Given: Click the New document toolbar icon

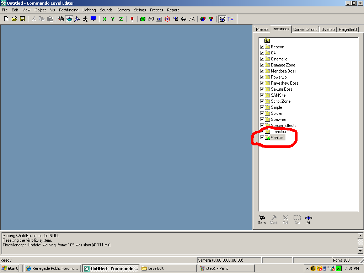Looking at the screenshot, I should [6, 19].
